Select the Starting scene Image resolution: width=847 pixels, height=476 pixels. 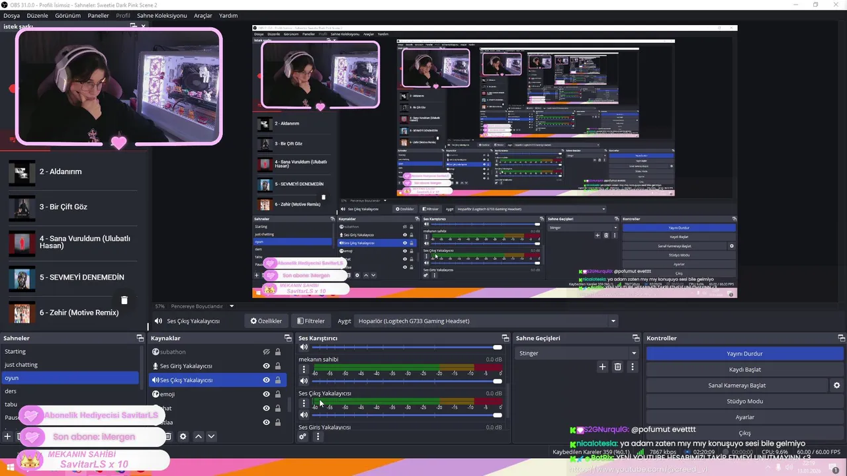click(70, 352)
